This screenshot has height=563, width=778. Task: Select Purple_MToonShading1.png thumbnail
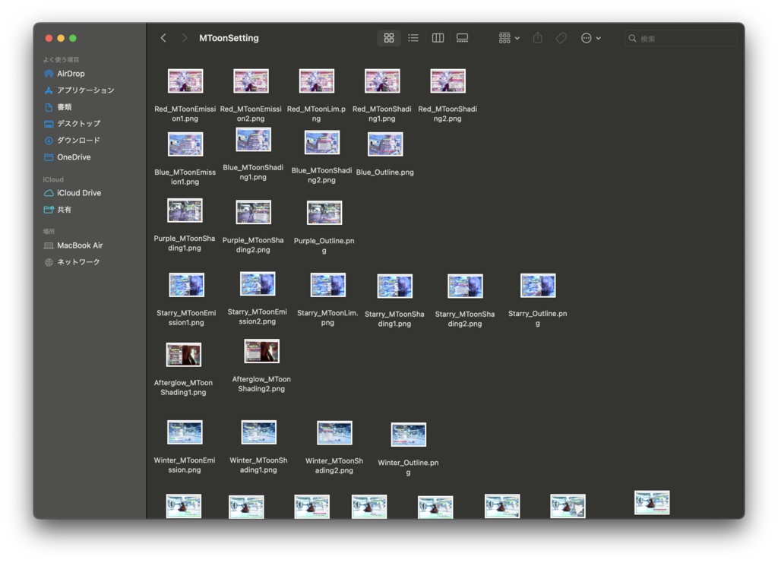pyautogui.click(x=185, y=210)
